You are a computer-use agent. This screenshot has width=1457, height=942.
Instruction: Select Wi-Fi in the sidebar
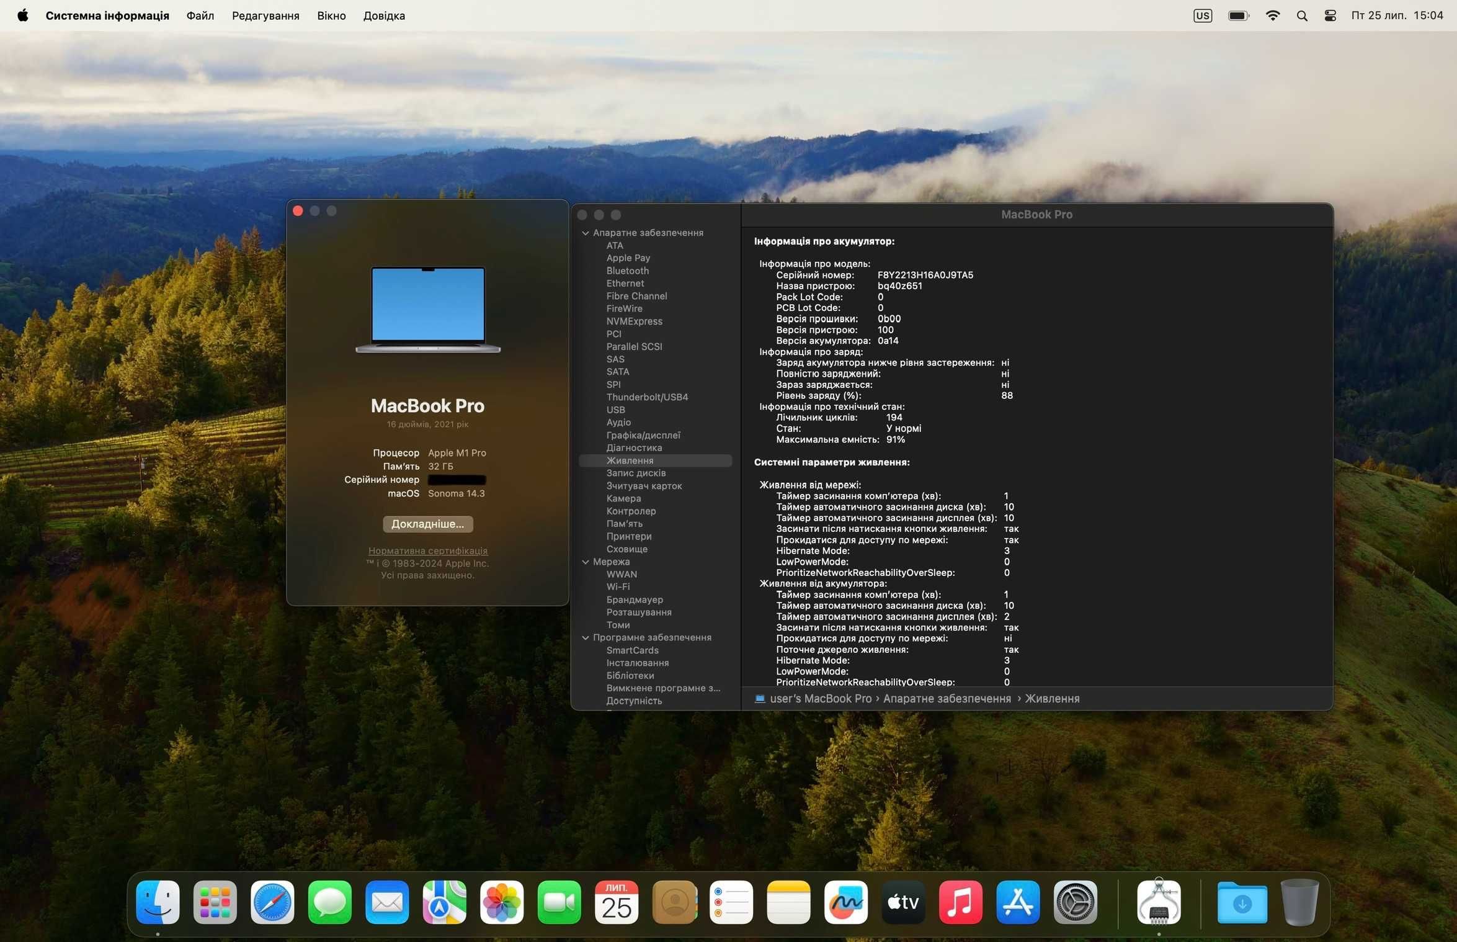pos(618,586)
